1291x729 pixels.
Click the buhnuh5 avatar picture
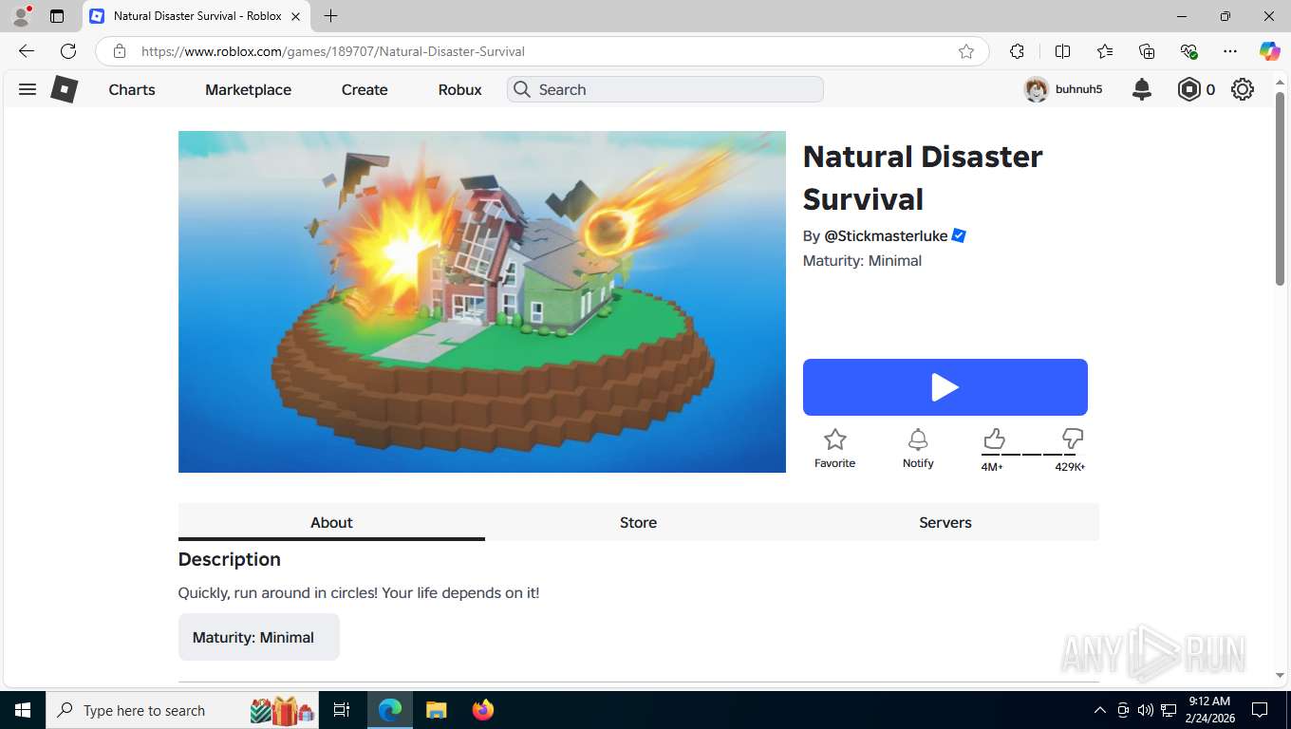click(x=1036, y=89)
